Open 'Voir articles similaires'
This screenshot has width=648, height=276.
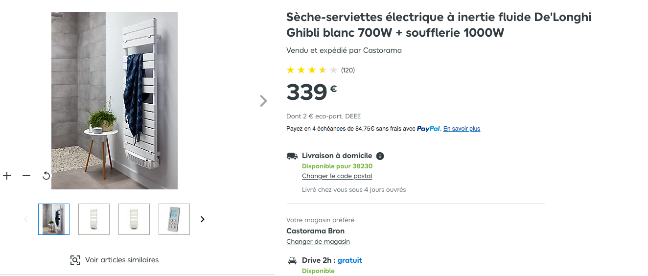(122, 260)
